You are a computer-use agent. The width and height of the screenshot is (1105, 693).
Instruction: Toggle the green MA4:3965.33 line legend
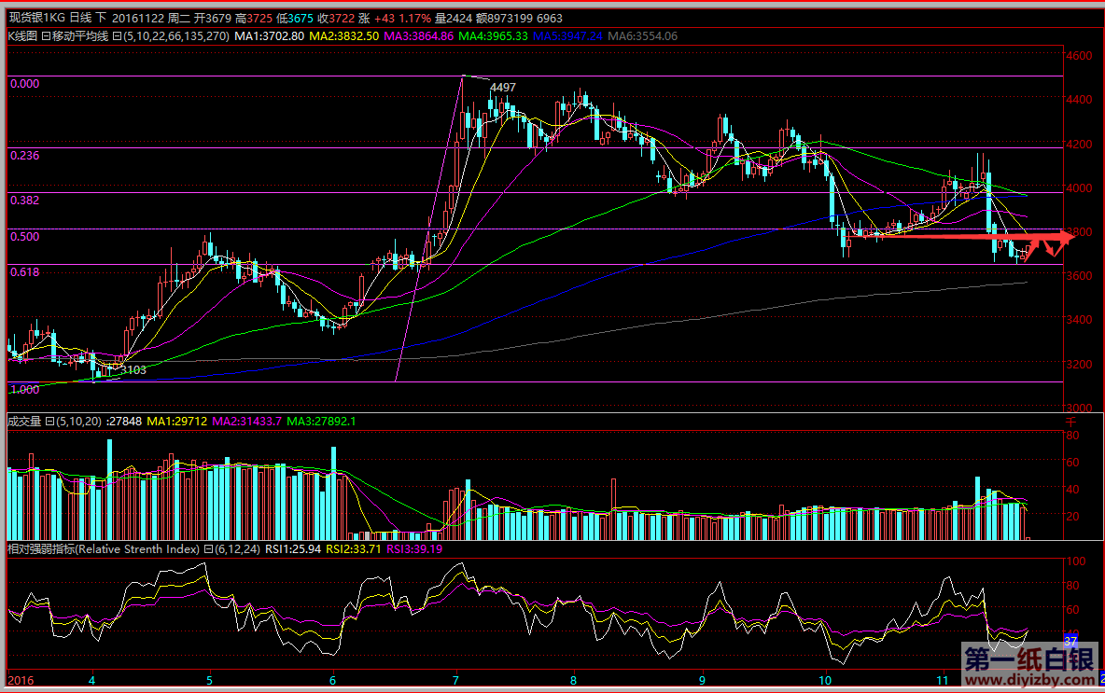tap(493, 36)
